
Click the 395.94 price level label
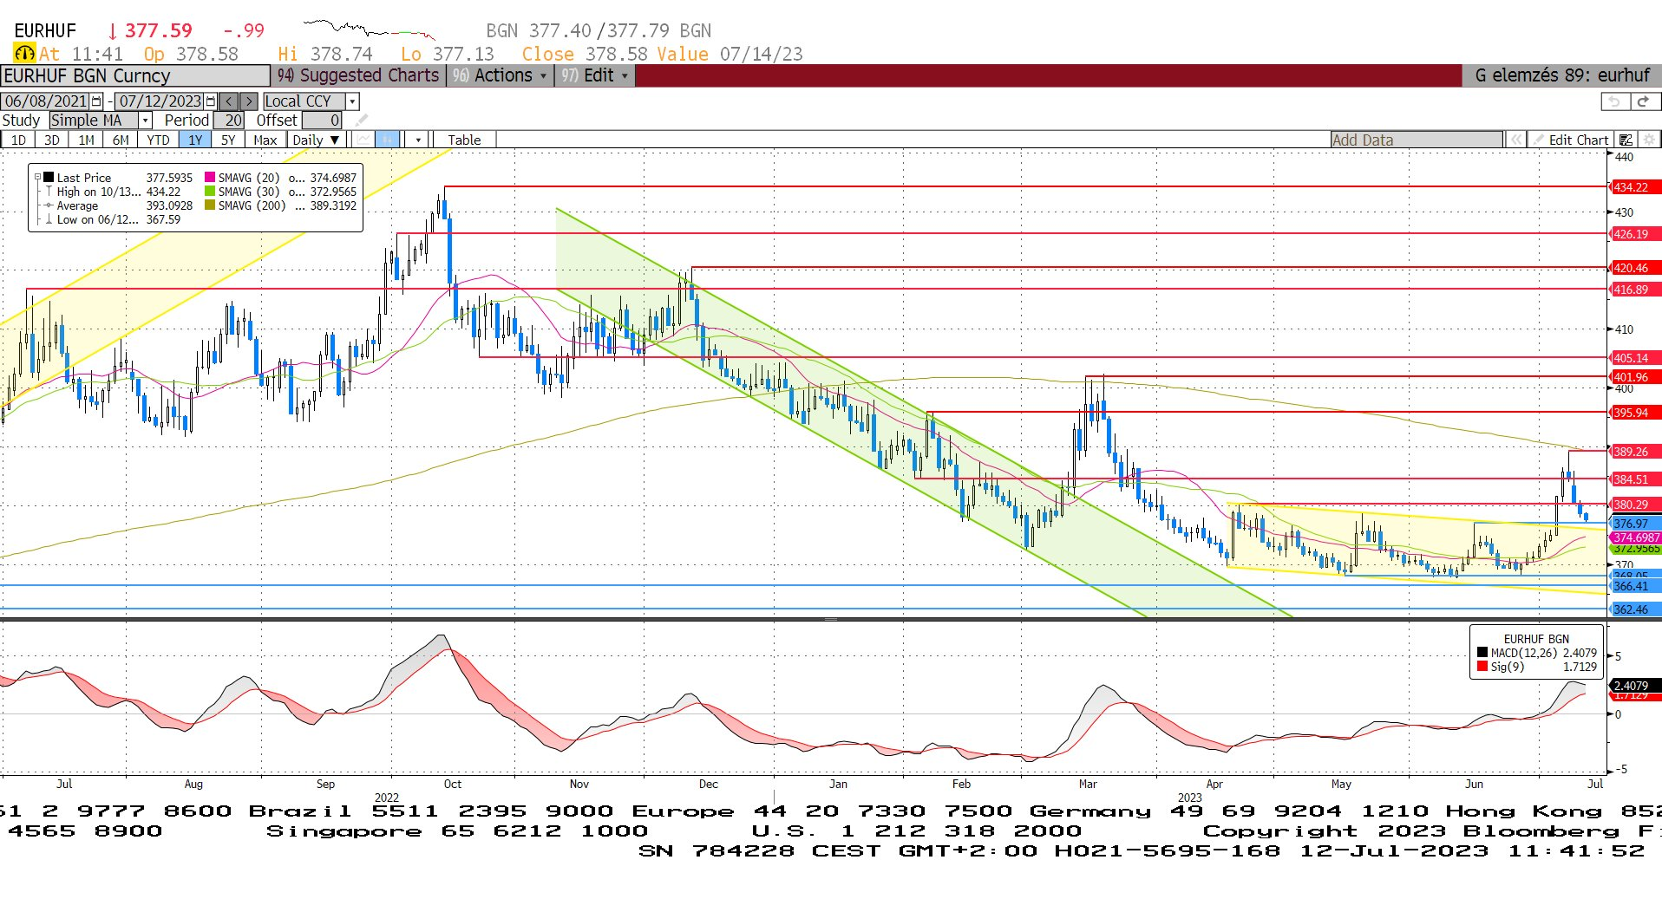[1635, 413]
